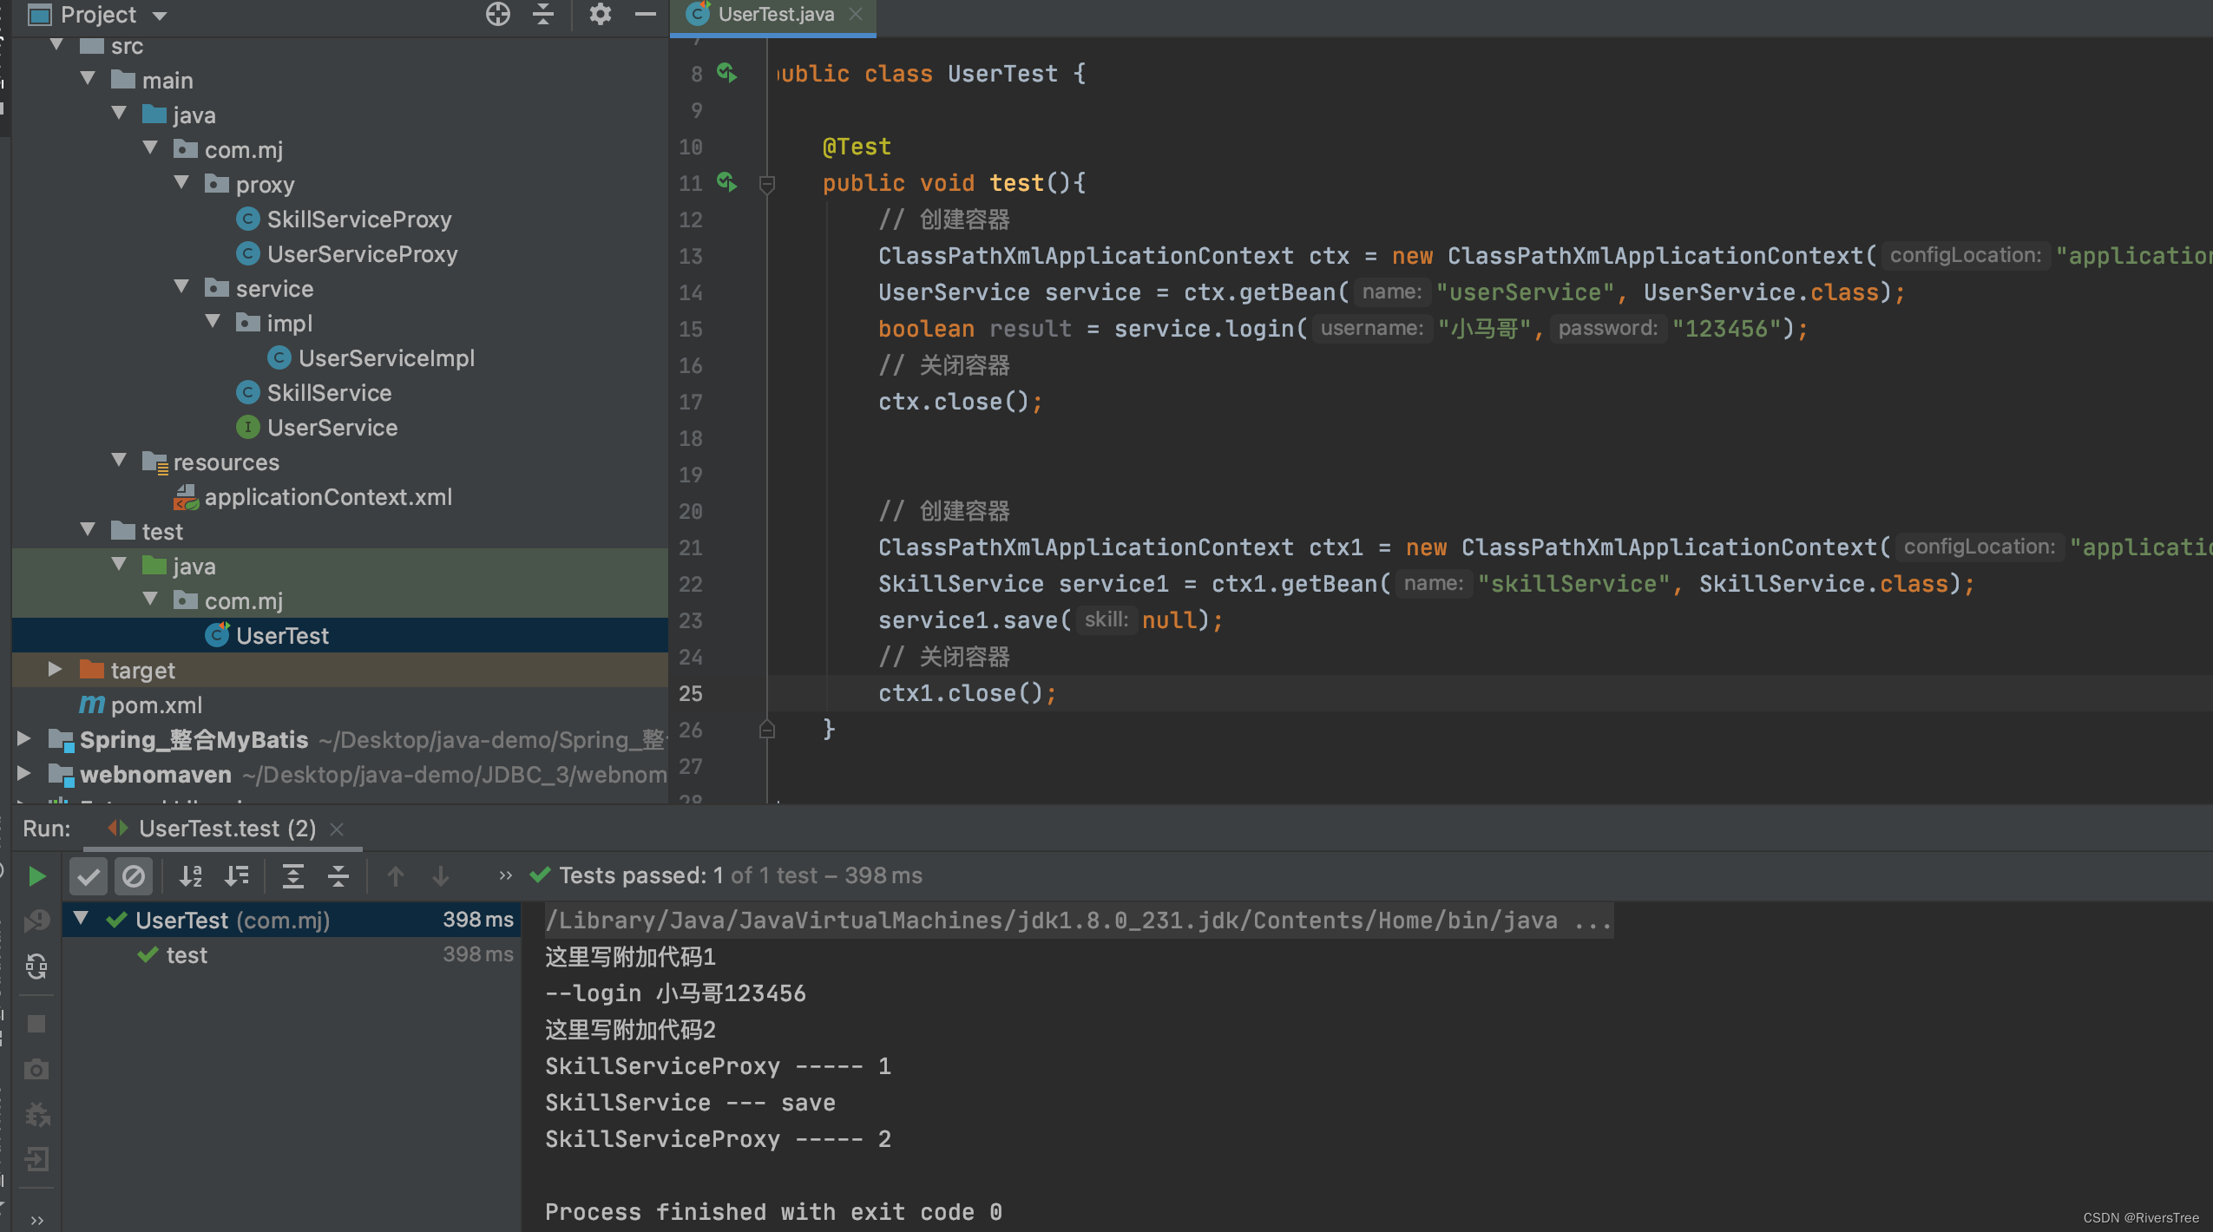Click the Locate/Select Opened File crosshair icon

click(x=497, y=14)
